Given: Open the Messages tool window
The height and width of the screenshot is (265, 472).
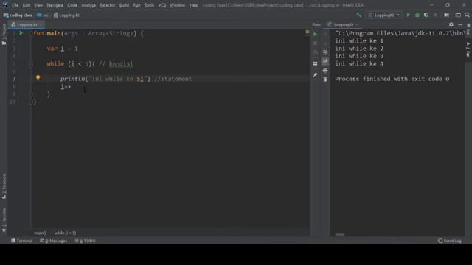Looking at the screenshot, I should tap(54, 241).
